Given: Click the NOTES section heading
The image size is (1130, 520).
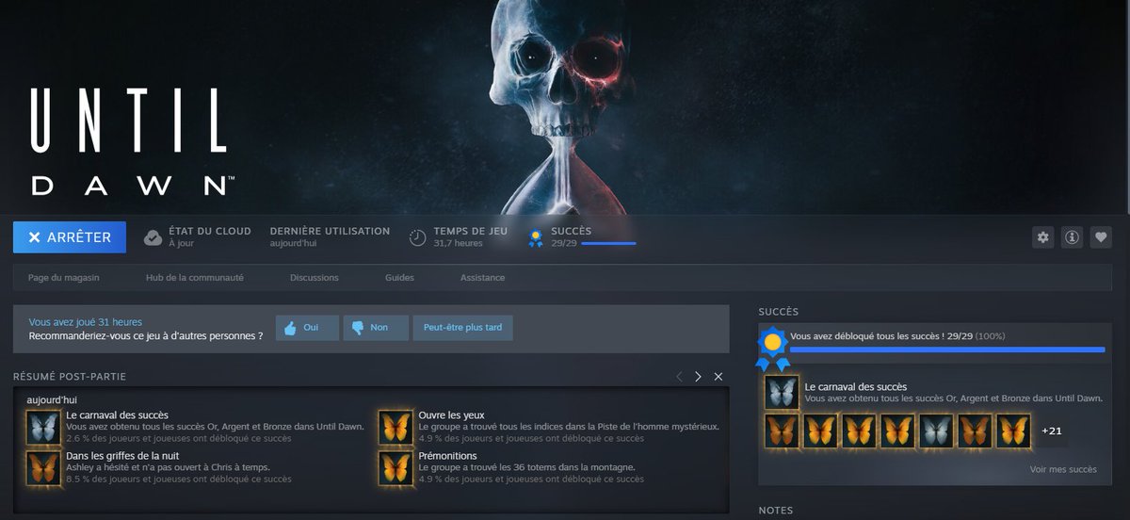Looking at the screenshot, I should (776, 511).
